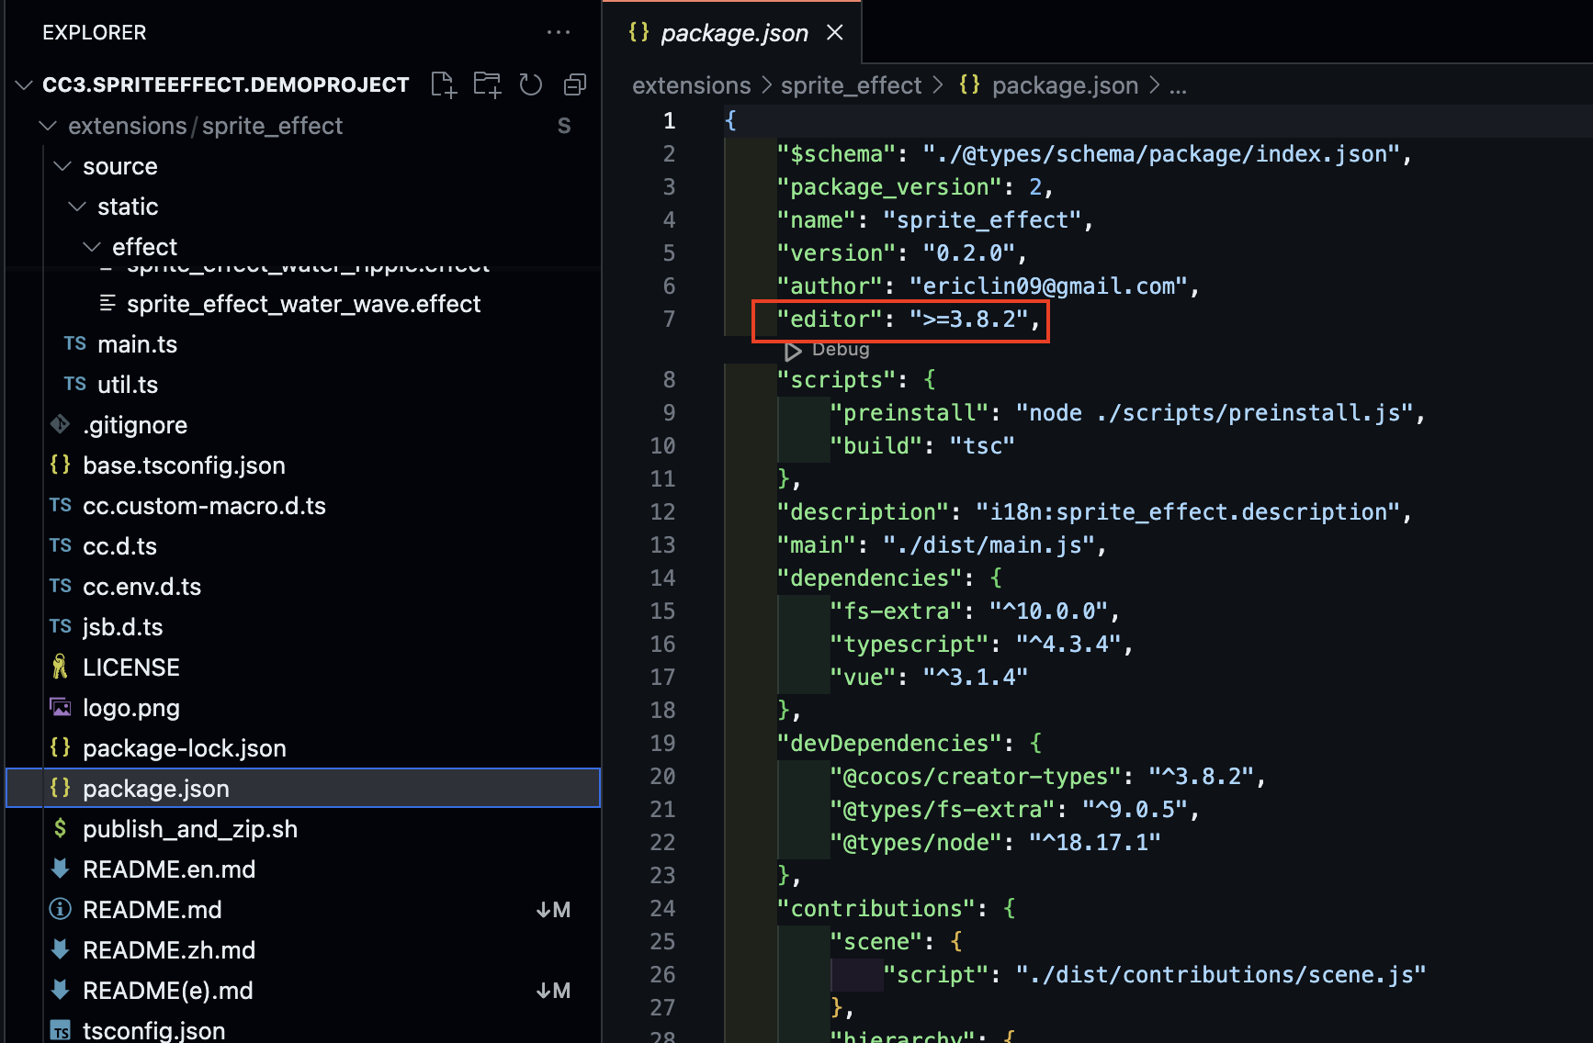Image resolution: width=1593 pixels, height=1043 pixels.
Task: Open util.ts in the file tree
Action: coord(303,385)
